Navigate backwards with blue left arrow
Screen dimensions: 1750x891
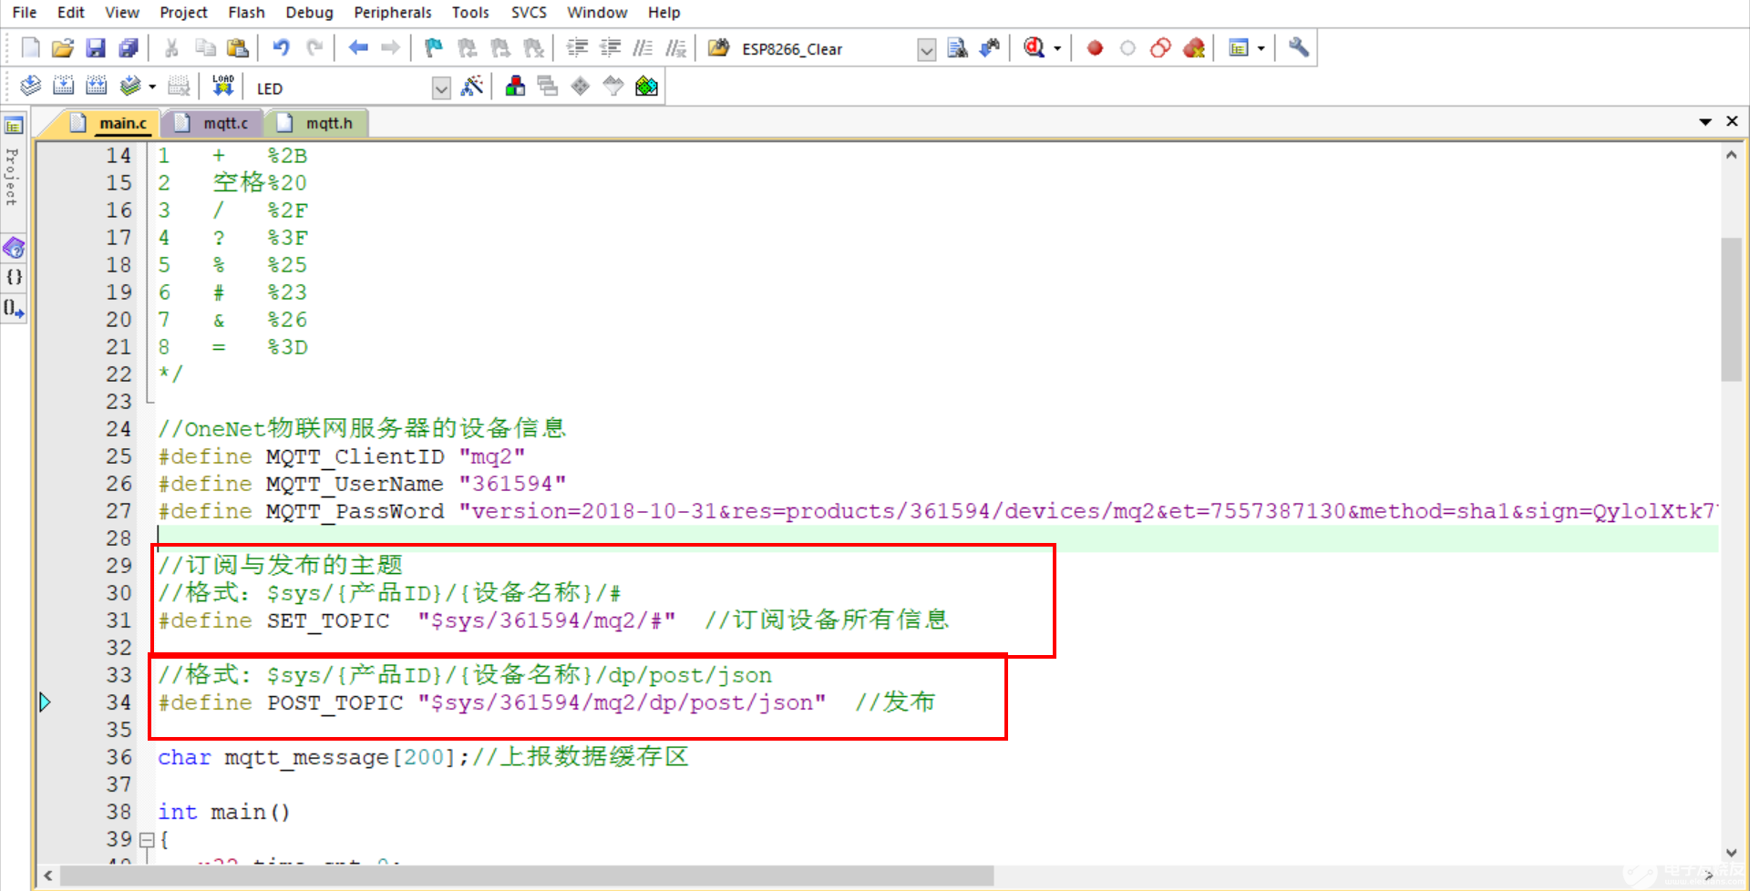tap(358, 48)
